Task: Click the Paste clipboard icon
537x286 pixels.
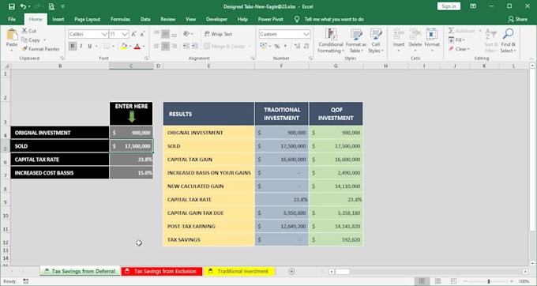Action: 12,35
